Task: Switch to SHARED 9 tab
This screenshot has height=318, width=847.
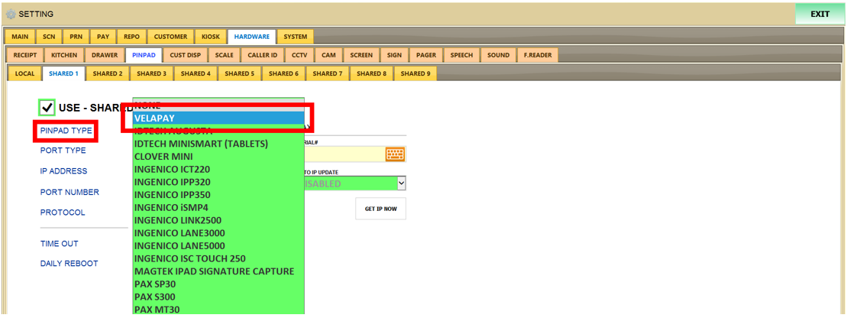Action: click(415, 73)
